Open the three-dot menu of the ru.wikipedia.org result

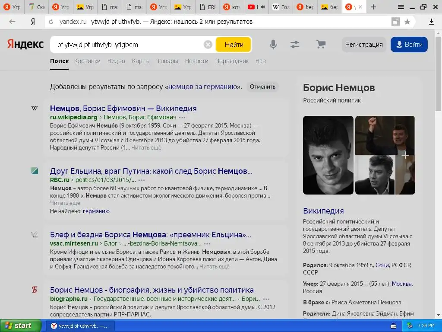[183, 118]
